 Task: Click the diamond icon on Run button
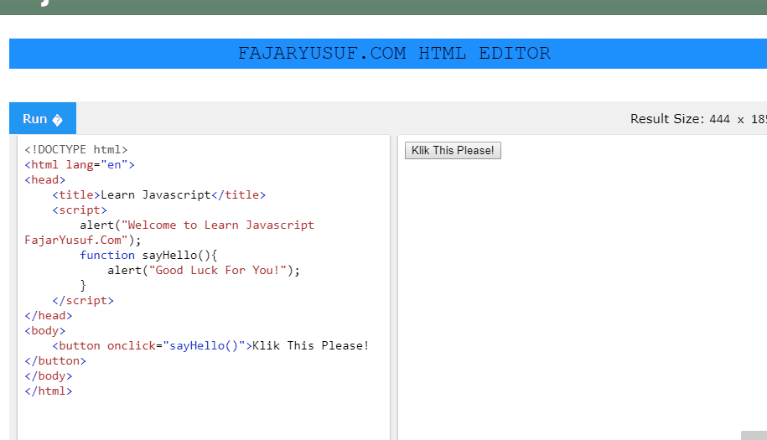pos(57,120)
